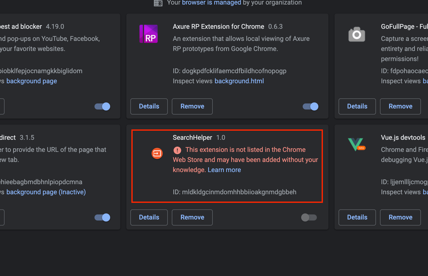
Task: Click the managed organization building icon
Action: pyautogui.click(x=158, y=3)
